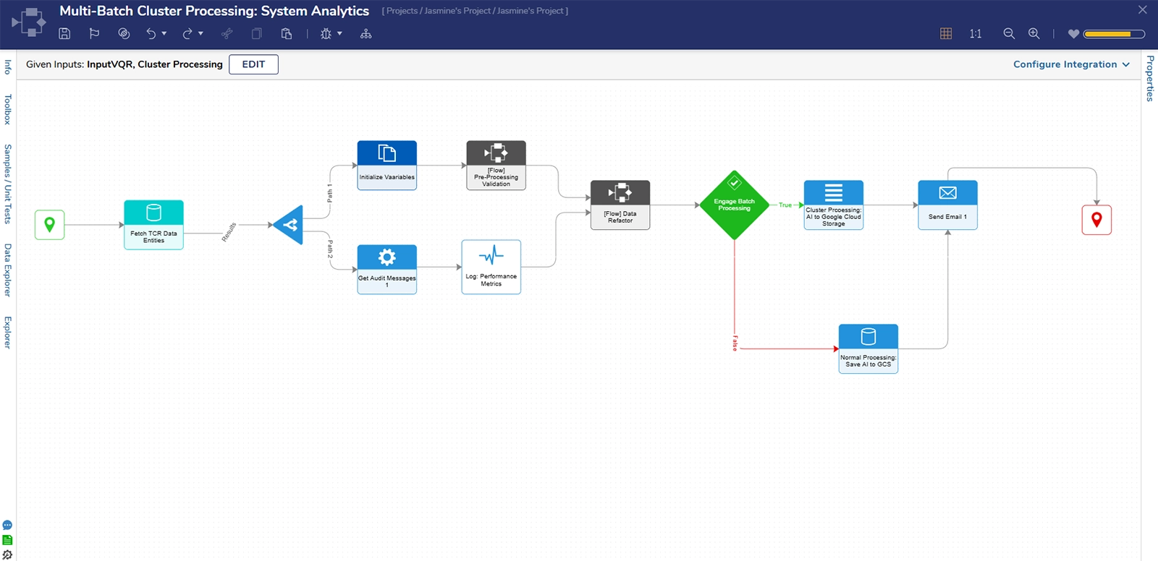Toggle the grid display icon
1158x561 pixels.
(x=946, y=33)
